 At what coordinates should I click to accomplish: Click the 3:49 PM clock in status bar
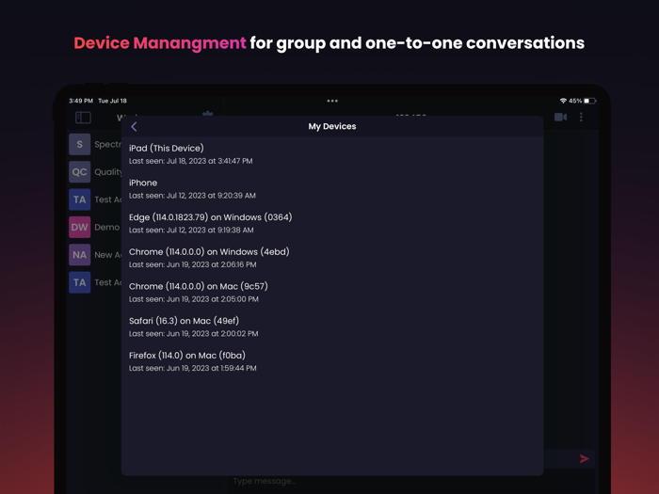pyautogui.click(x=81, y=101)
